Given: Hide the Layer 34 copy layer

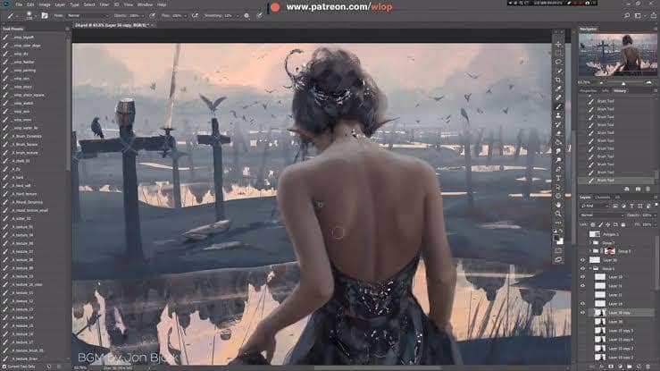Looking at the screenshot, I should [x=582, y=314].
